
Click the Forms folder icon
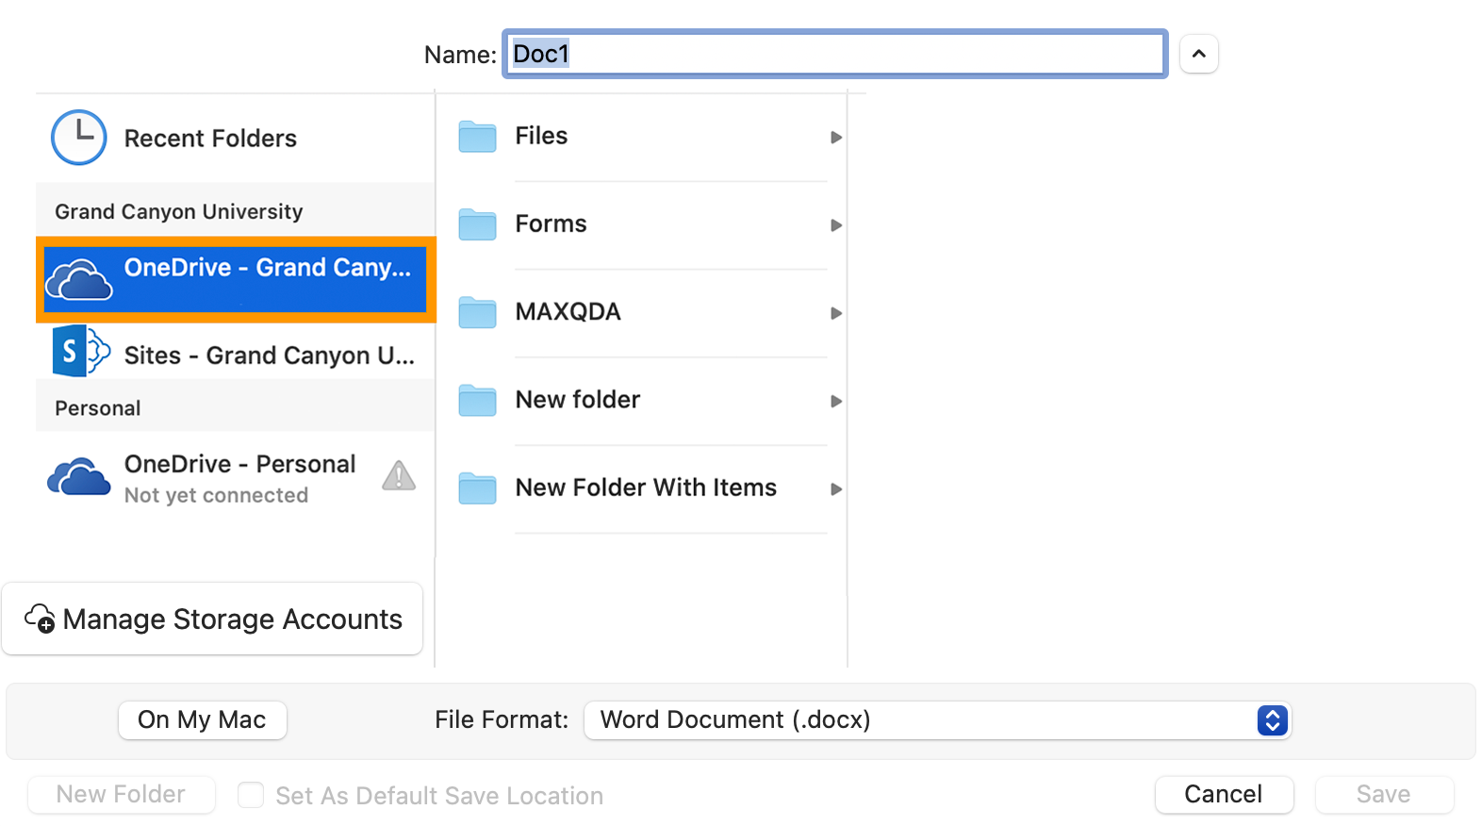[x=477, y=224]
